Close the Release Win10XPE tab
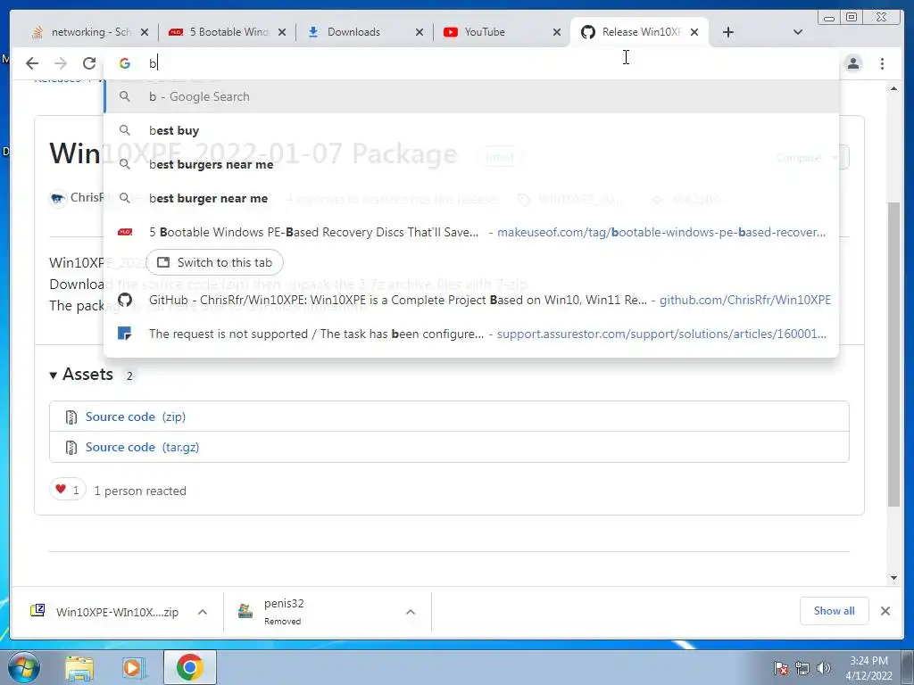The width and height of the screenshot is (914, 685). click(x=694, y=32)
